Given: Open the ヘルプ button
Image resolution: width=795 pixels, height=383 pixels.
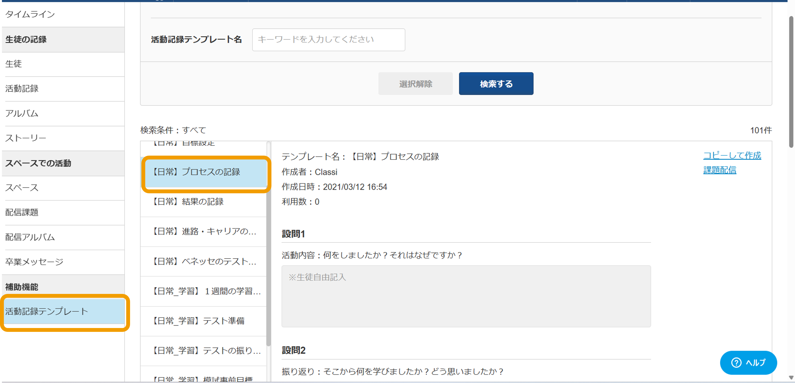Looking at the screenshot, I should click(x=748, y=362).
